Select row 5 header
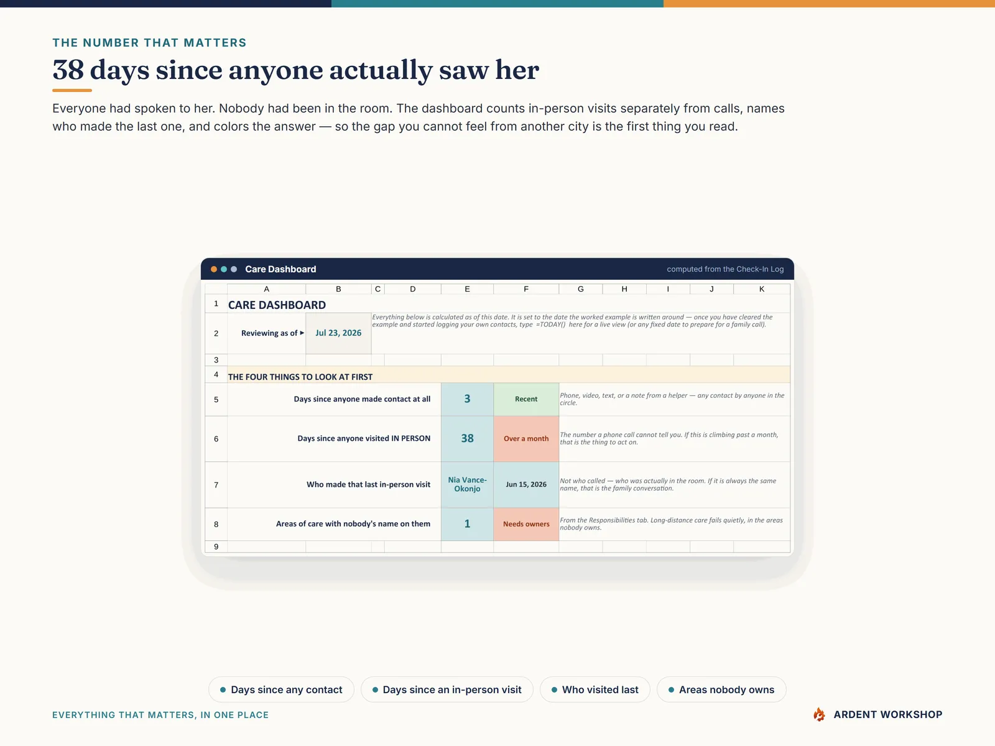The image size is (995, 746). [x=216, y=399]
